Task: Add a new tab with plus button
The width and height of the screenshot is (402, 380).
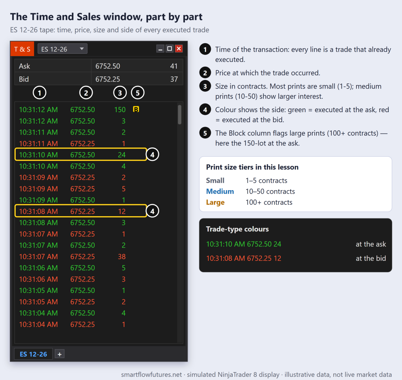Action: (x=60, y=355)
